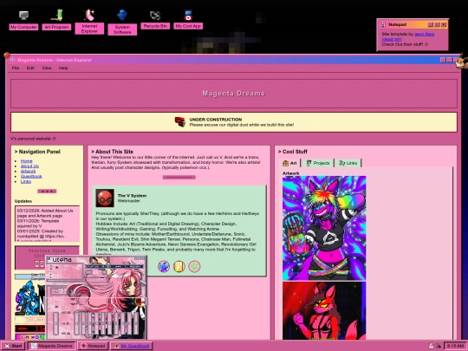
Task: Click the 'The V System' name text
Action: tap(132, 196)
